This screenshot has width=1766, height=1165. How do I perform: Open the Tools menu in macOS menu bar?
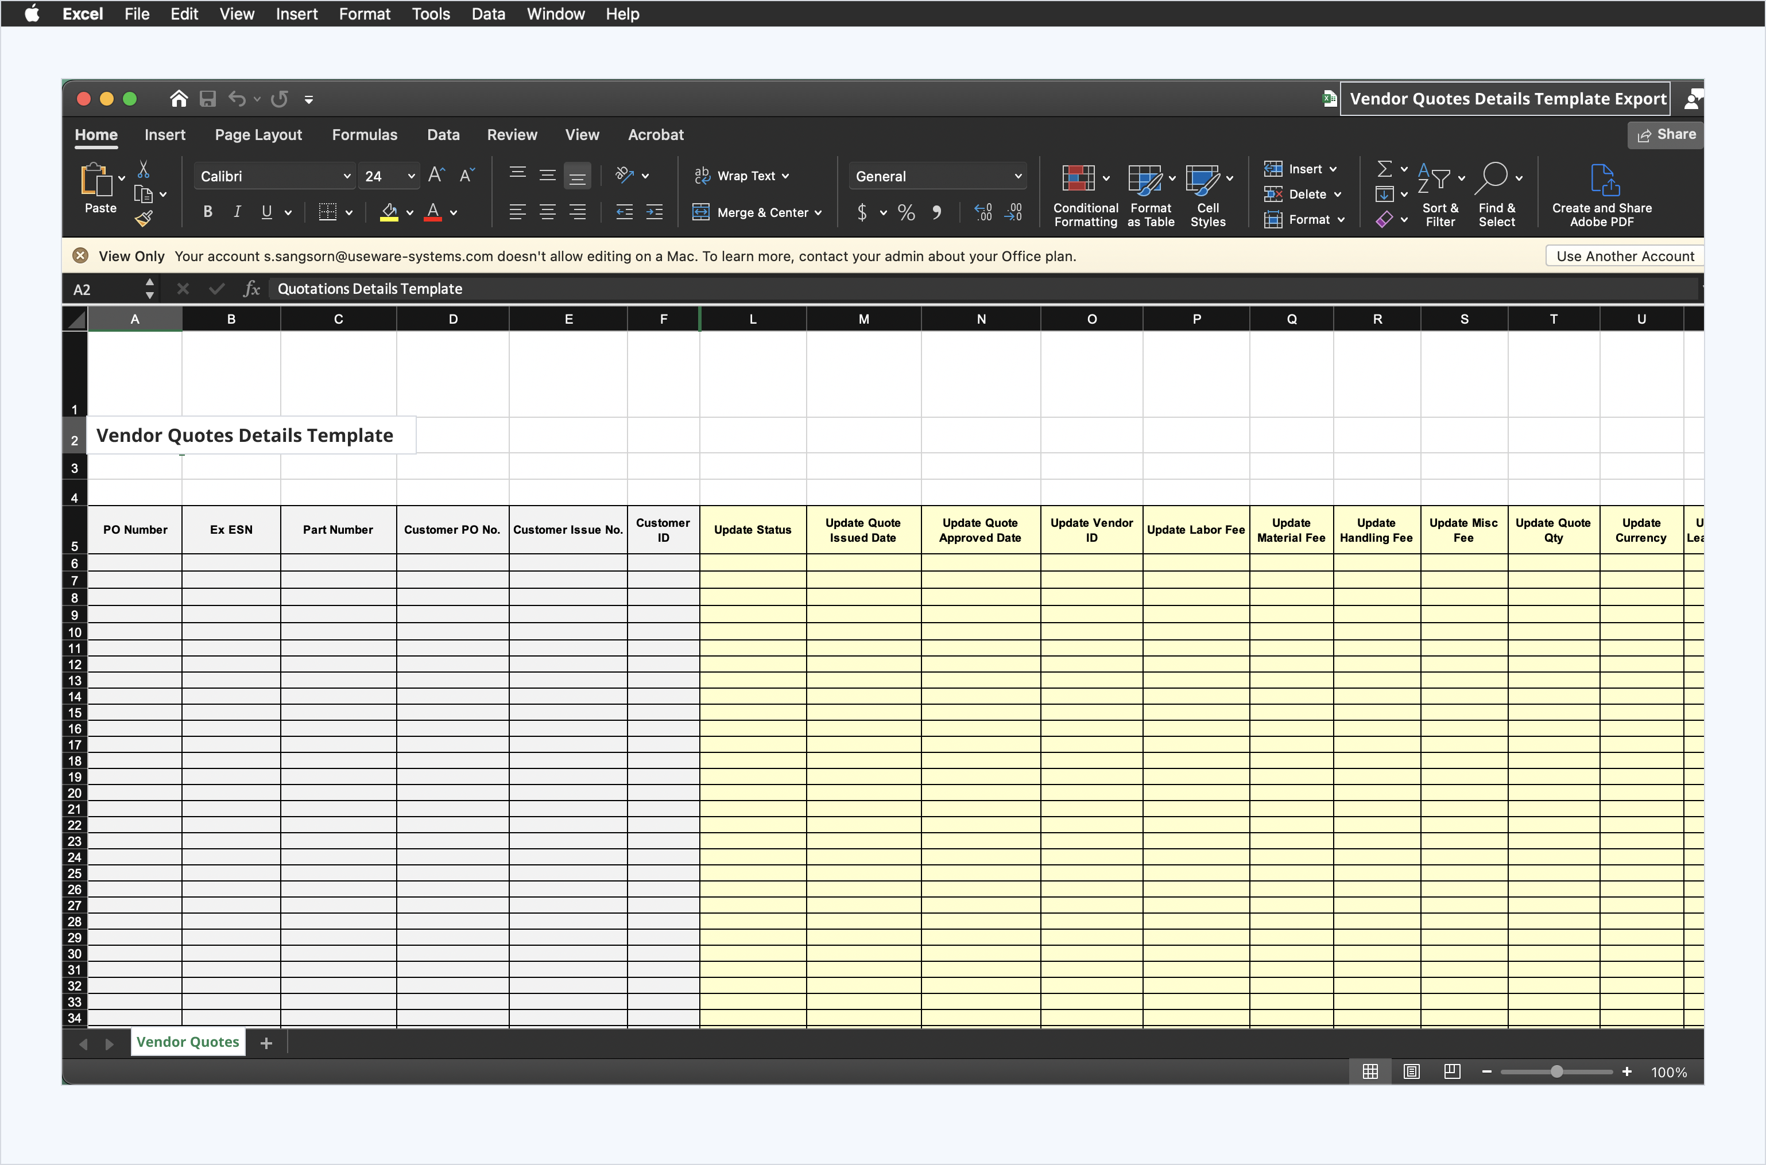431,13
